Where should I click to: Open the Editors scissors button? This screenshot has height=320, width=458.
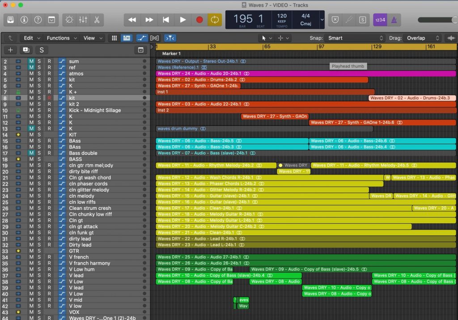coord(97,20)
